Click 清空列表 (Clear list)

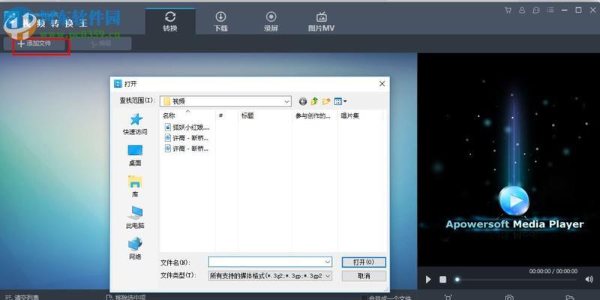(22, 297)
